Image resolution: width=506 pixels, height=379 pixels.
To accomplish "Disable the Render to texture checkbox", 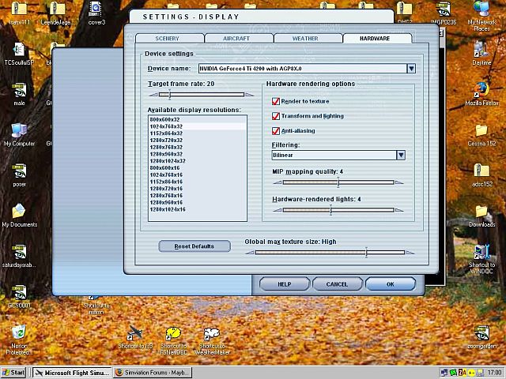I will 276,102.
